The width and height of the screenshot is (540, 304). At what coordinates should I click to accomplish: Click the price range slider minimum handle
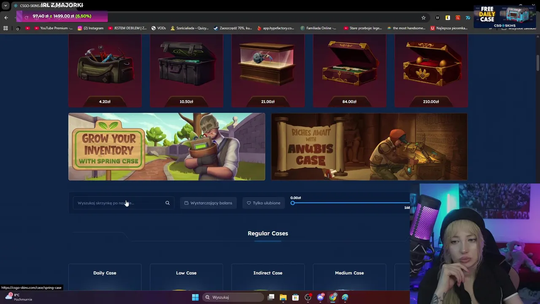coord(293,203)
